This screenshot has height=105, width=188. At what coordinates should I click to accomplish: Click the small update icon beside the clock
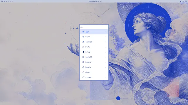pos(101,1)
